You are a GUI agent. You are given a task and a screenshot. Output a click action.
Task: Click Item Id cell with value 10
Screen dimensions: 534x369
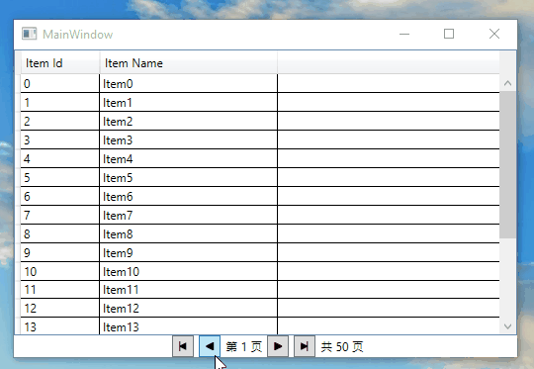[x=60, y=271]
